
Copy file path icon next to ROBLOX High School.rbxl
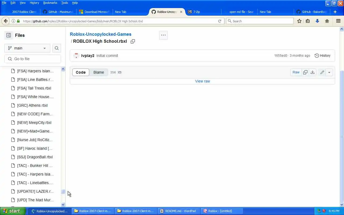click(133, 41)
